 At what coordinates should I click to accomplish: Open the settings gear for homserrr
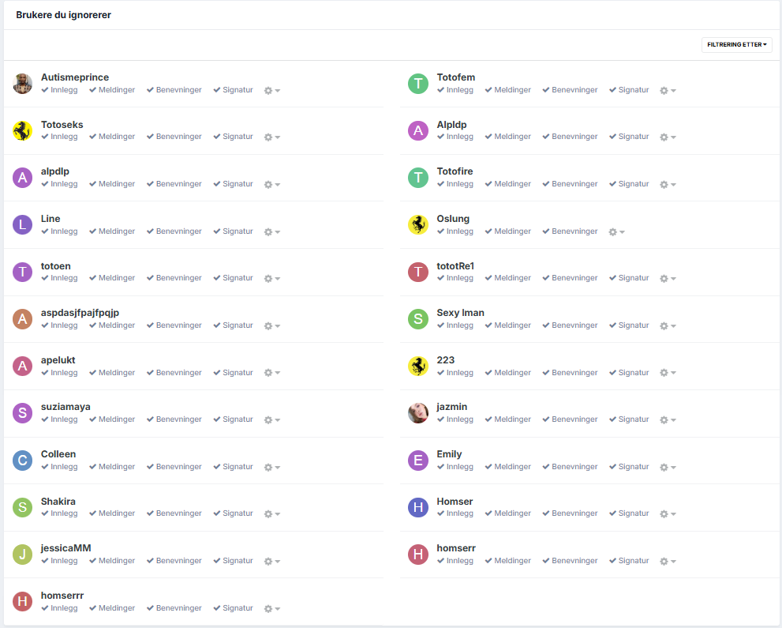[x=271, y=609]
